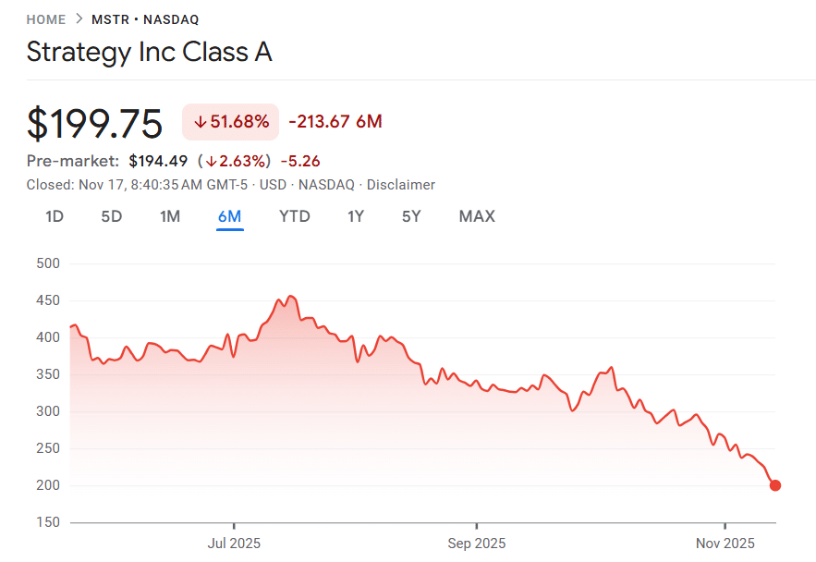816x562 pixels.
Task: Select the 1M tab
Action: tap(170, 215)
